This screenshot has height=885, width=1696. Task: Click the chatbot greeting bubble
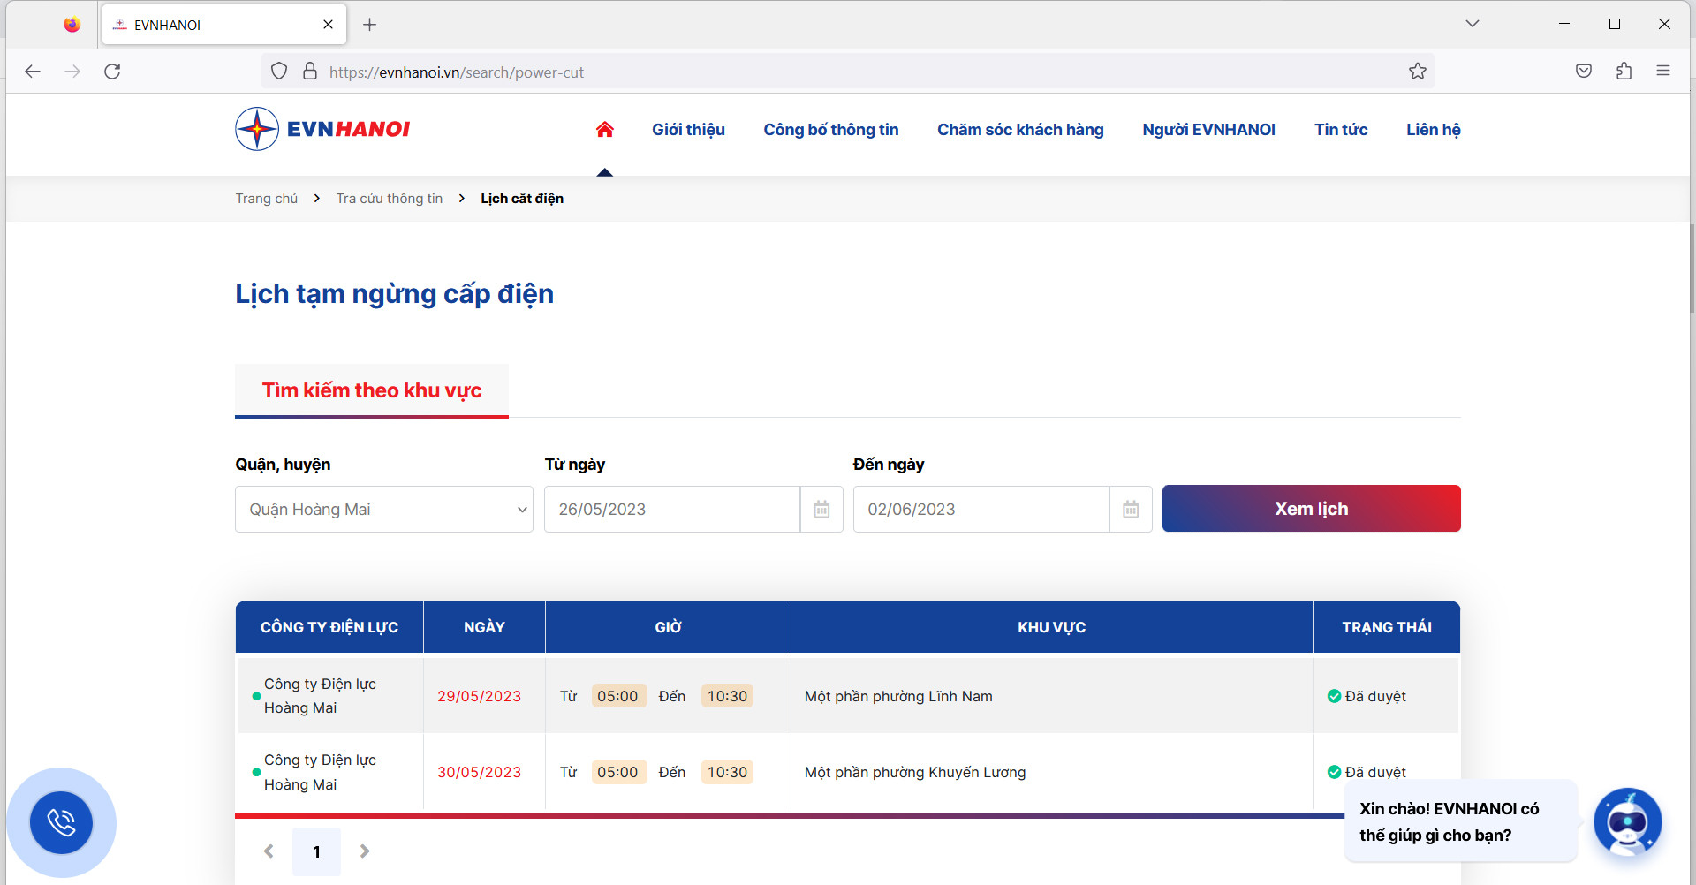(x=1459, y=821)
